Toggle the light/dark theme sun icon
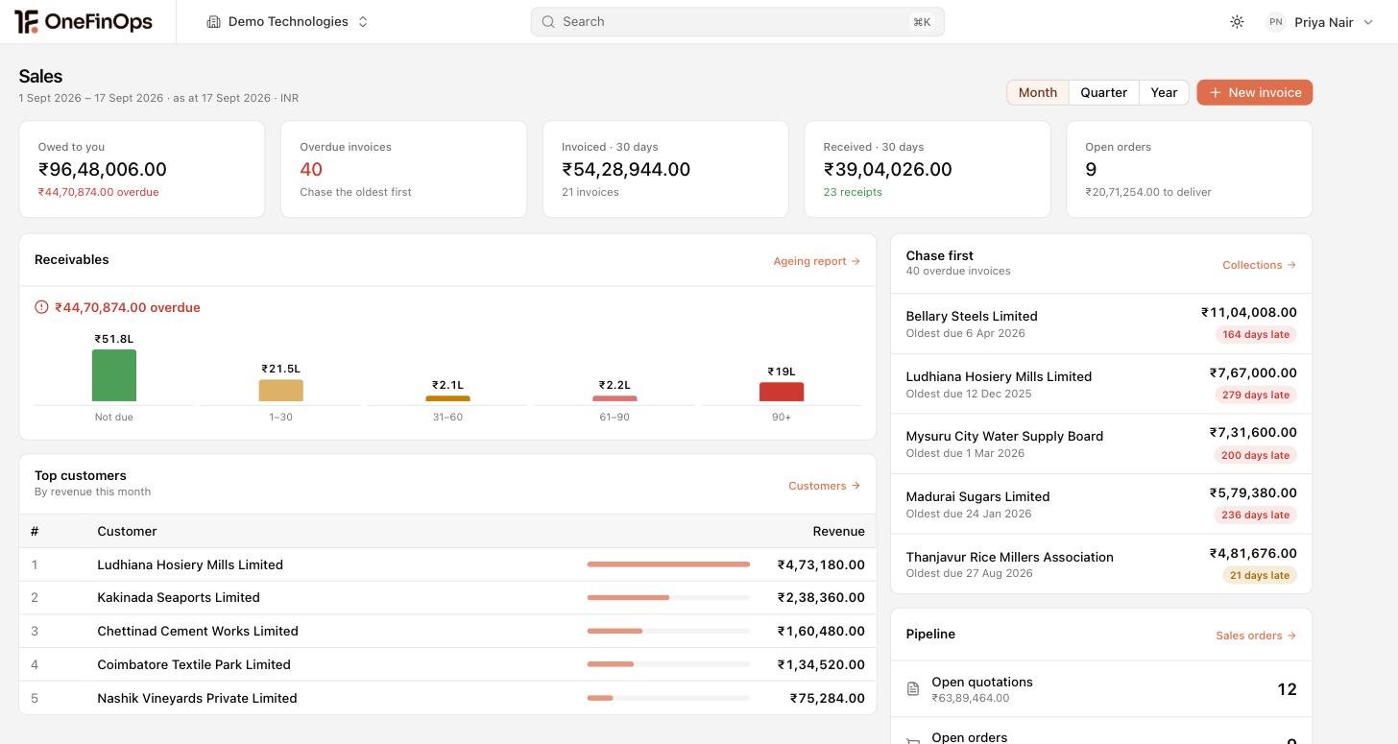Image resolution: width=1398 pixels, height=744 pixels. coord(1237,22)
